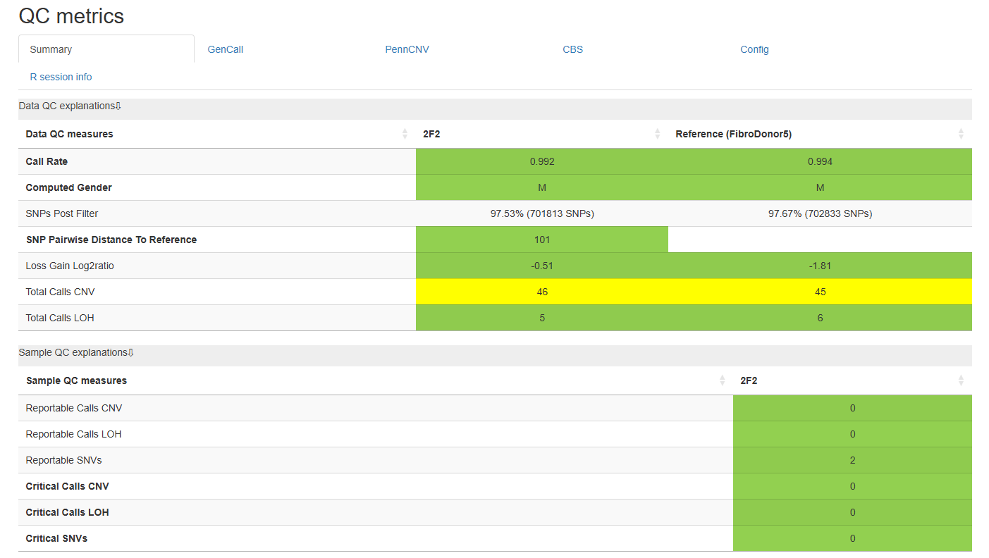Viewport: 989px width, 558px height.
Task: Click the green Call Rate cell 0.992
Action: (x=542, y=161)
